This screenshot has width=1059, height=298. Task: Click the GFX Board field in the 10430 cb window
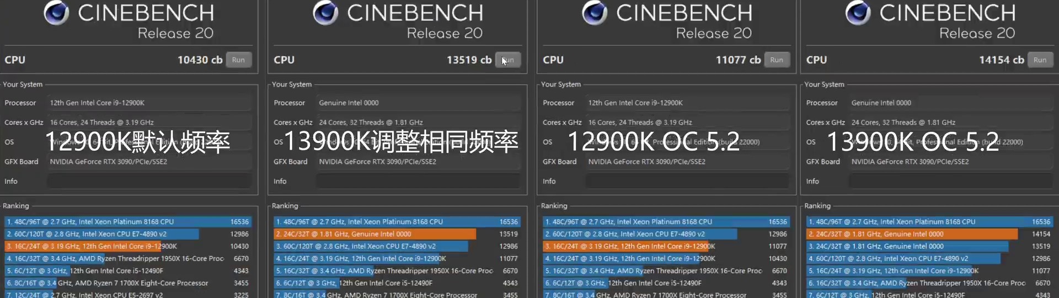point(149,162)
